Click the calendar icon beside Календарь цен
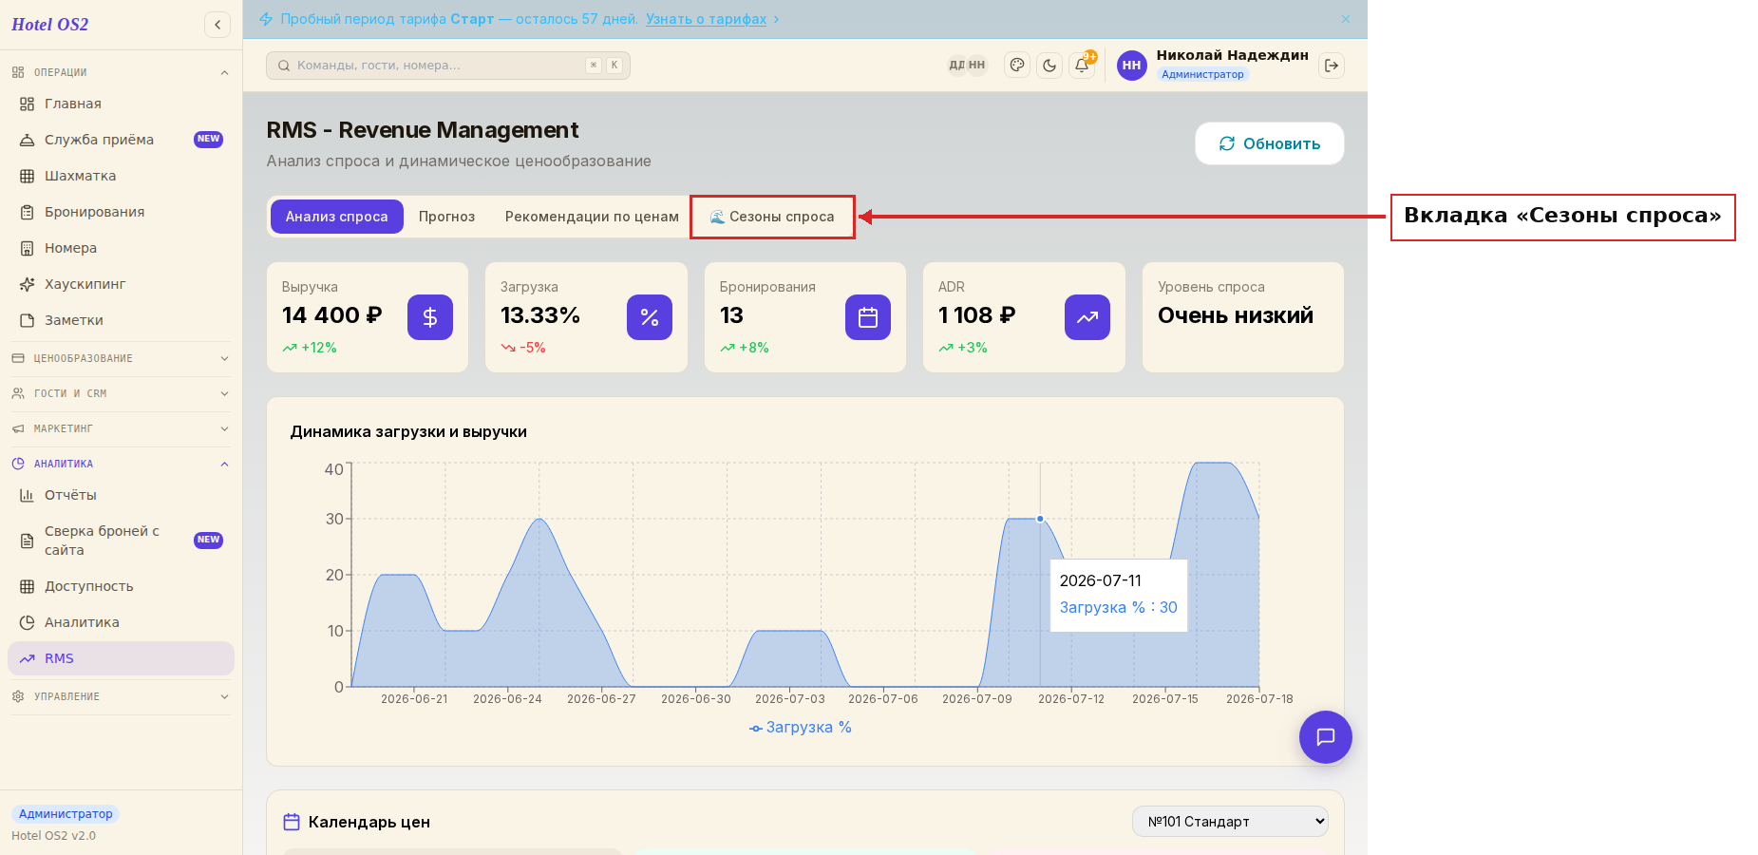1758x855 pixels. tap(292, 822)
